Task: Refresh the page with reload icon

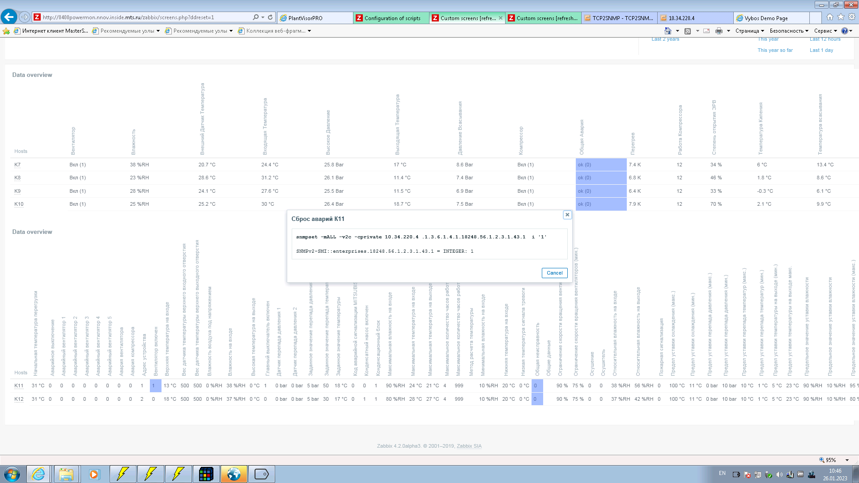Action: 270,17
